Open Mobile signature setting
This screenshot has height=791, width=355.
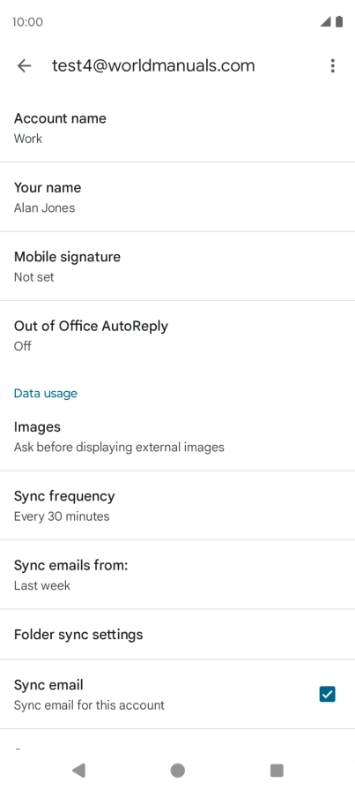click(177, 267)
